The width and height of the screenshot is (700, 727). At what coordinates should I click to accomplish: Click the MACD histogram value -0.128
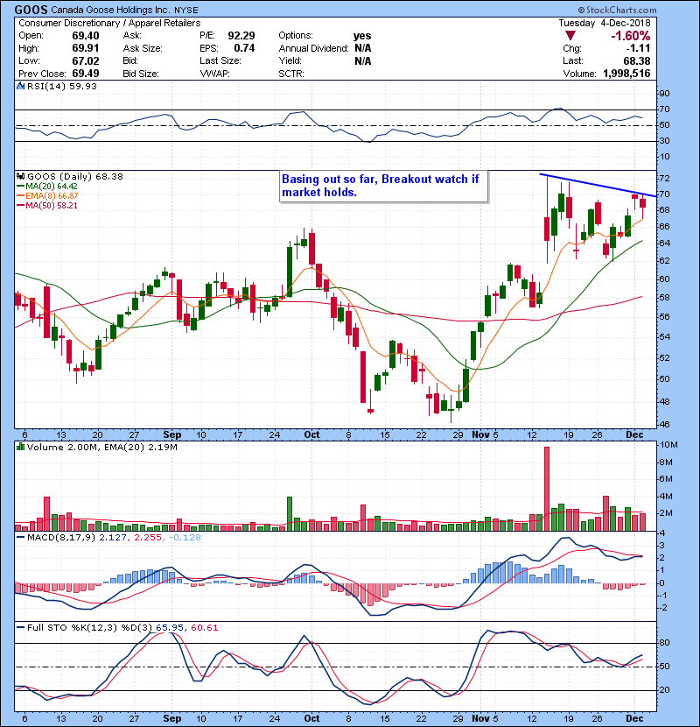[x=185, y=538]
